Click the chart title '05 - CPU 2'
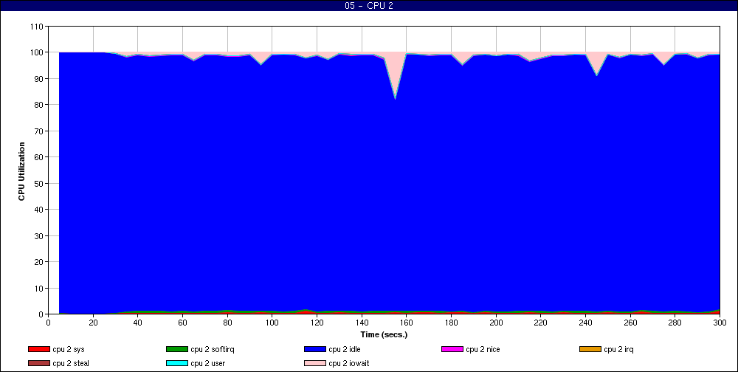This screenshot has height=372, width=738. 368,6
